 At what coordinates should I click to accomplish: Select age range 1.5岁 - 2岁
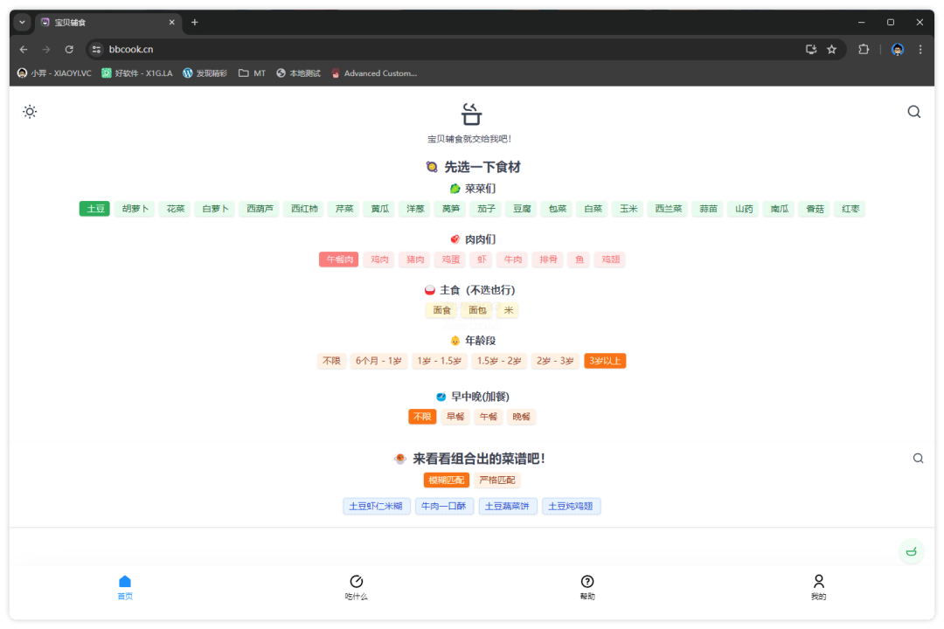pyautogui.click(x=498, y=361)
